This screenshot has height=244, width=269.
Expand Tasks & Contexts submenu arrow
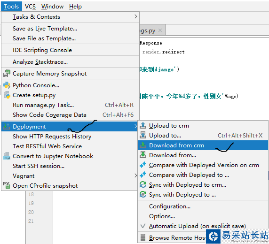point(135,16)
